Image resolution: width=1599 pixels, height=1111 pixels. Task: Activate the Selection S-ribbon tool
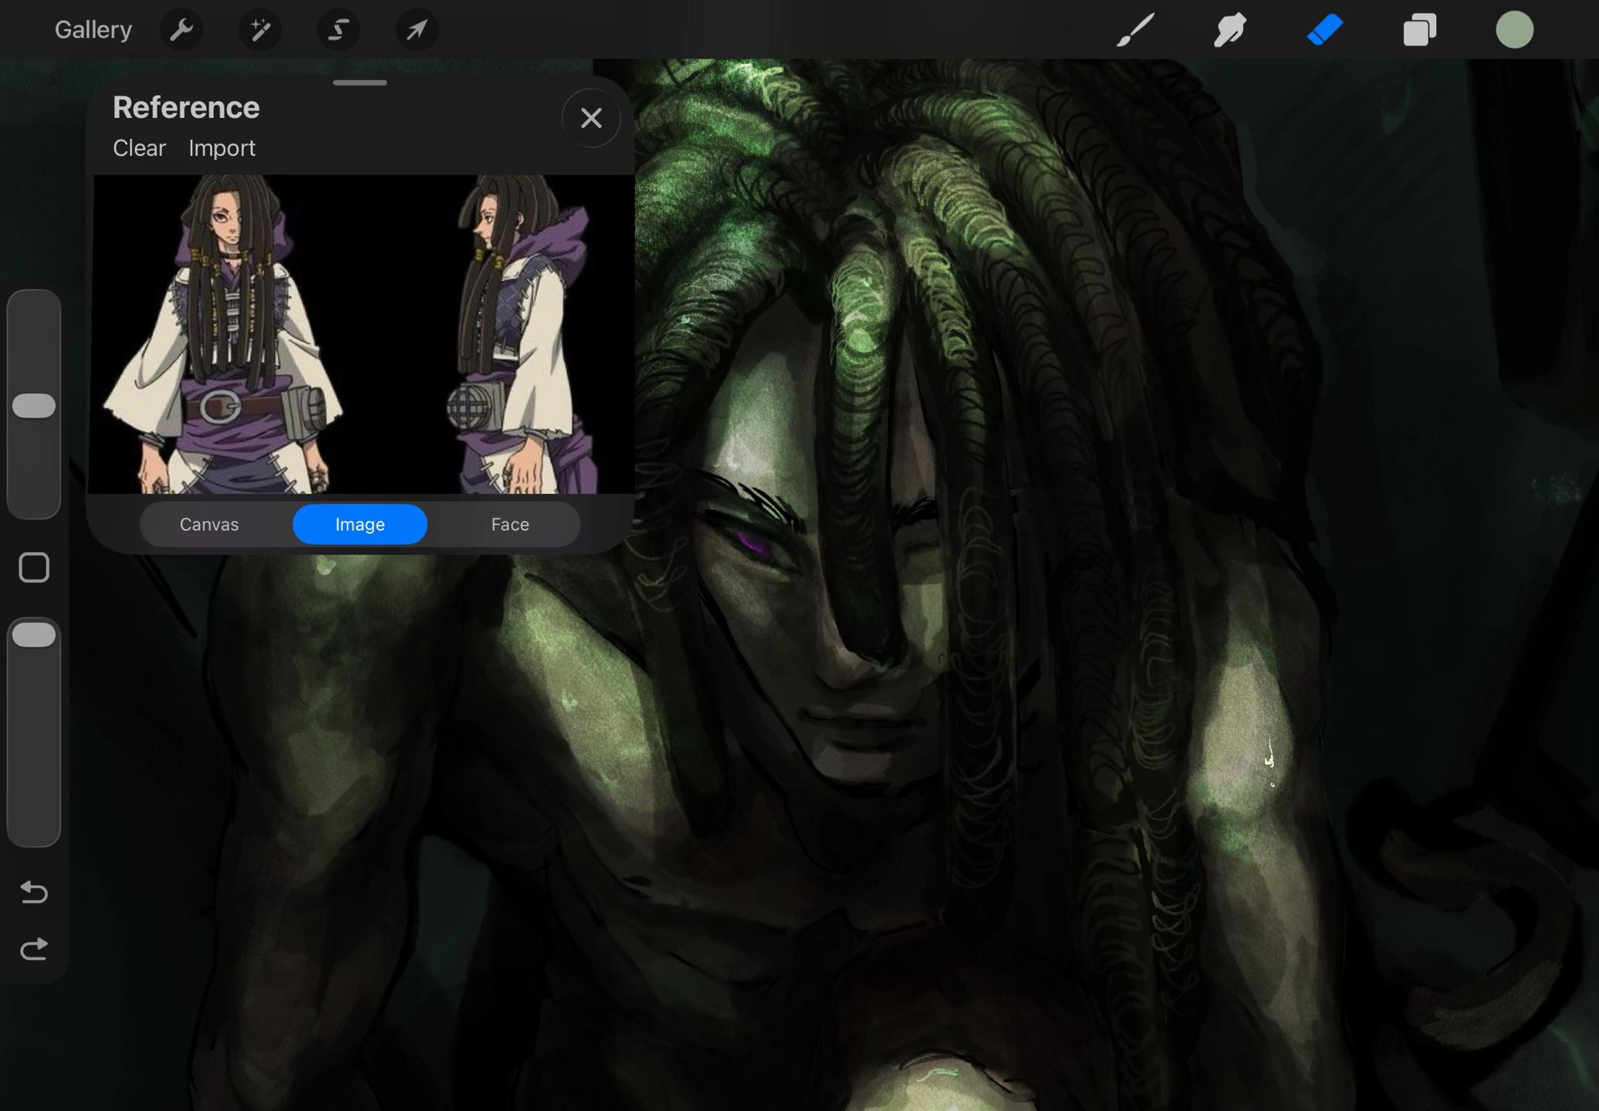pos(339,30)
